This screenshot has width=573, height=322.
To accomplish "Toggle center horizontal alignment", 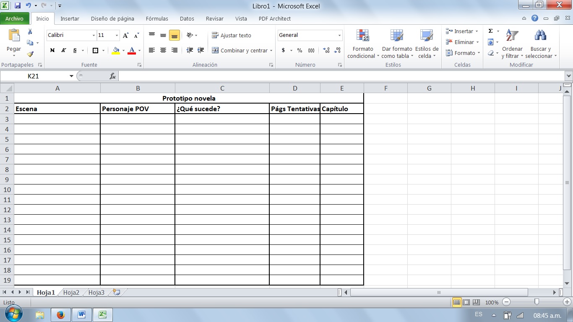I will coord(163,50).
